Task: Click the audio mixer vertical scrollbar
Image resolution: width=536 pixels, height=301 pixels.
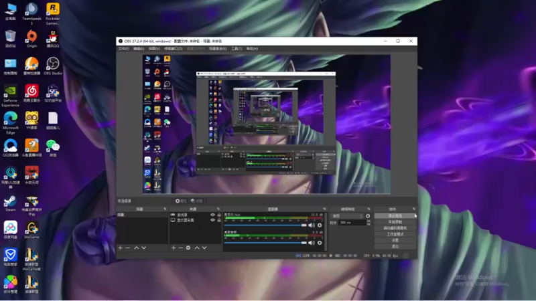Action: [326, 232]
